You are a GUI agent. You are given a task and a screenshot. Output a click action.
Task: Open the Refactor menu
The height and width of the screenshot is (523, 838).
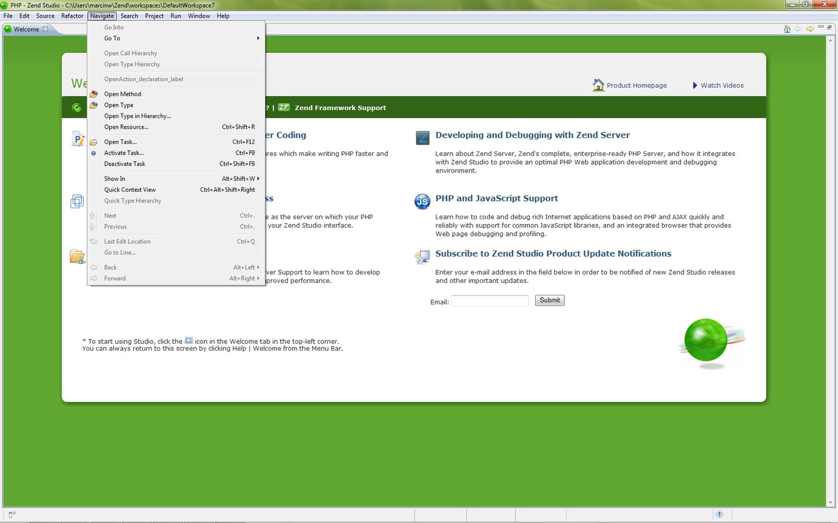[x=72, y=16]
